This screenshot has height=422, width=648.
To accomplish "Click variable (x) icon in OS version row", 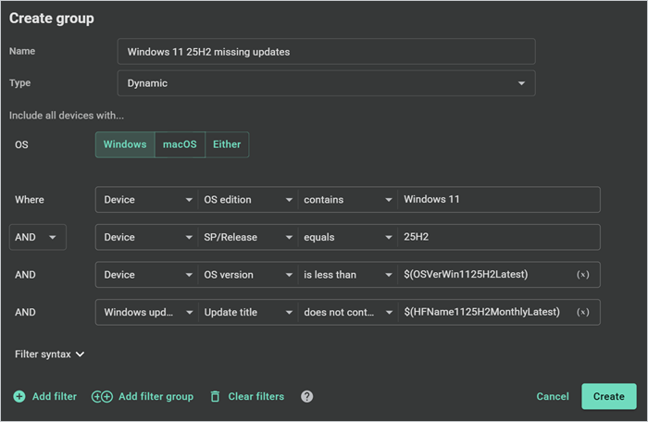I will [x=582, y=275].
